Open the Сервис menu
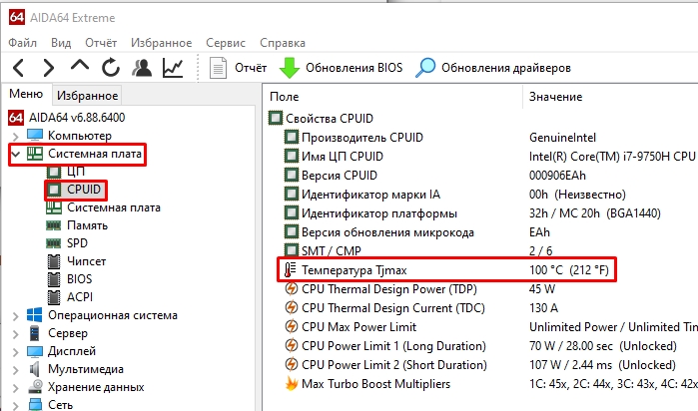This screenshot has width=698, height=411. [x=226, y=43]
